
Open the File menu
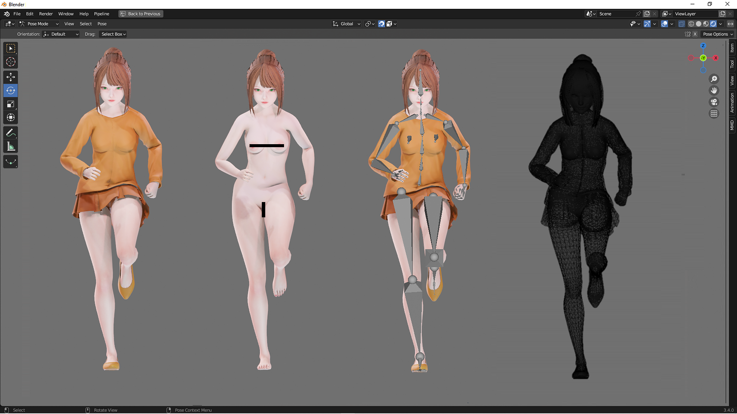[17, 14]
